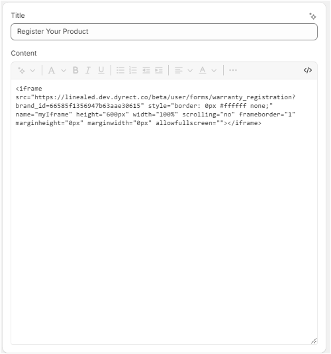Click the AI sparkle icon beside Title
Viewport: 331px width, 354px height.
tap(312, 17)
